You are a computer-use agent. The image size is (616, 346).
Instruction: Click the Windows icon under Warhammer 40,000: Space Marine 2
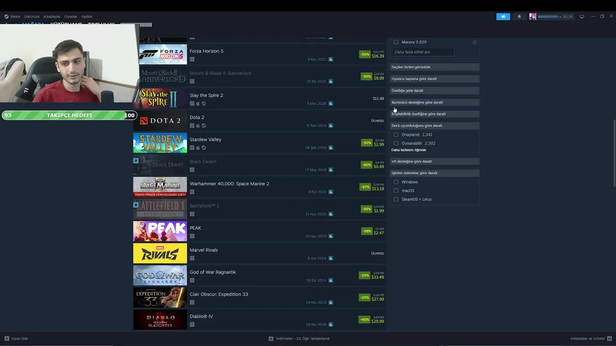coord(192,192)
